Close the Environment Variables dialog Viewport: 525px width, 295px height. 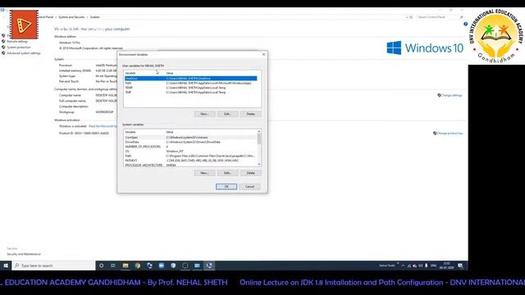264,54
